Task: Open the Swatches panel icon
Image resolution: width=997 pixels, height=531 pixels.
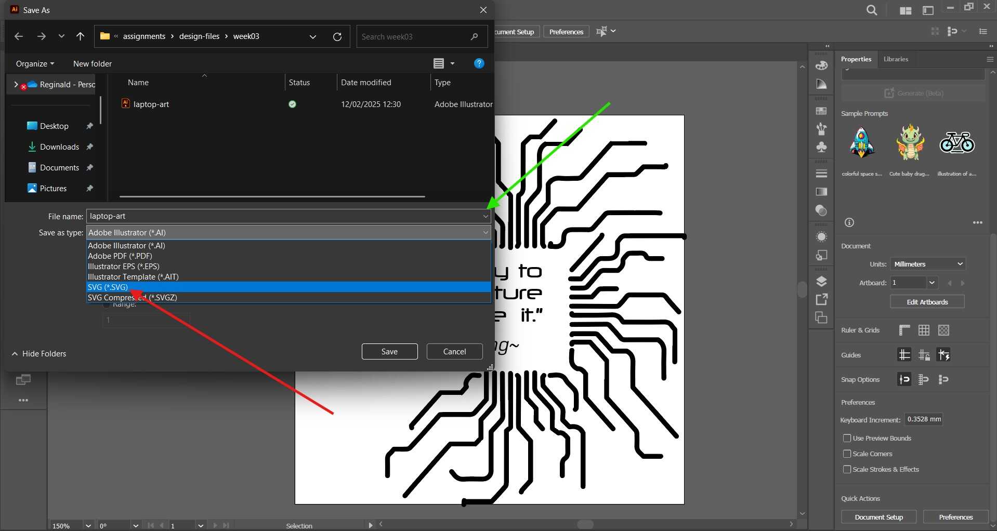Action: pos(821,111)
